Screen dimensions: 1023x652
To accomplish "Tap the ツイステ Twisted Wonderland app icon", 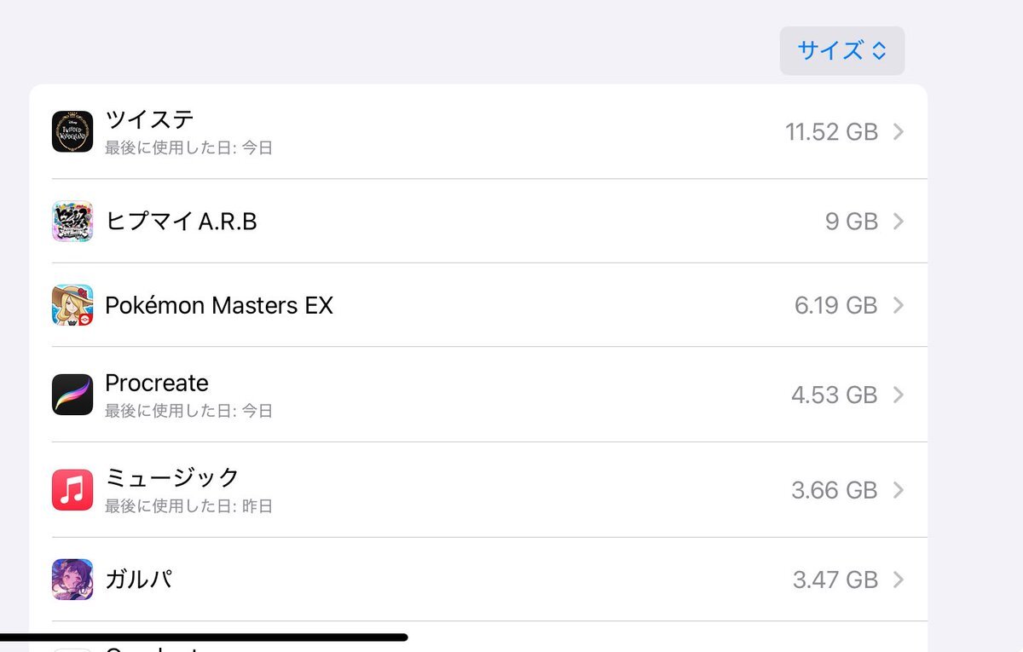I will coord(72,131).
